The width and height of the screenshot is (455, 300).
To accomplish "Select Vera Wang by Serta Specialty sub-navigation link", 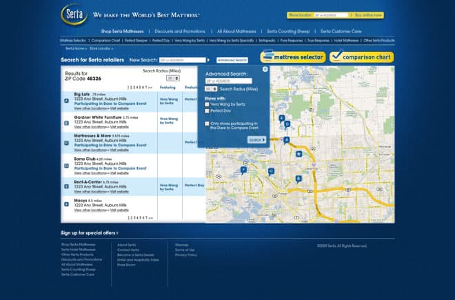I will (x=232, y=41).
